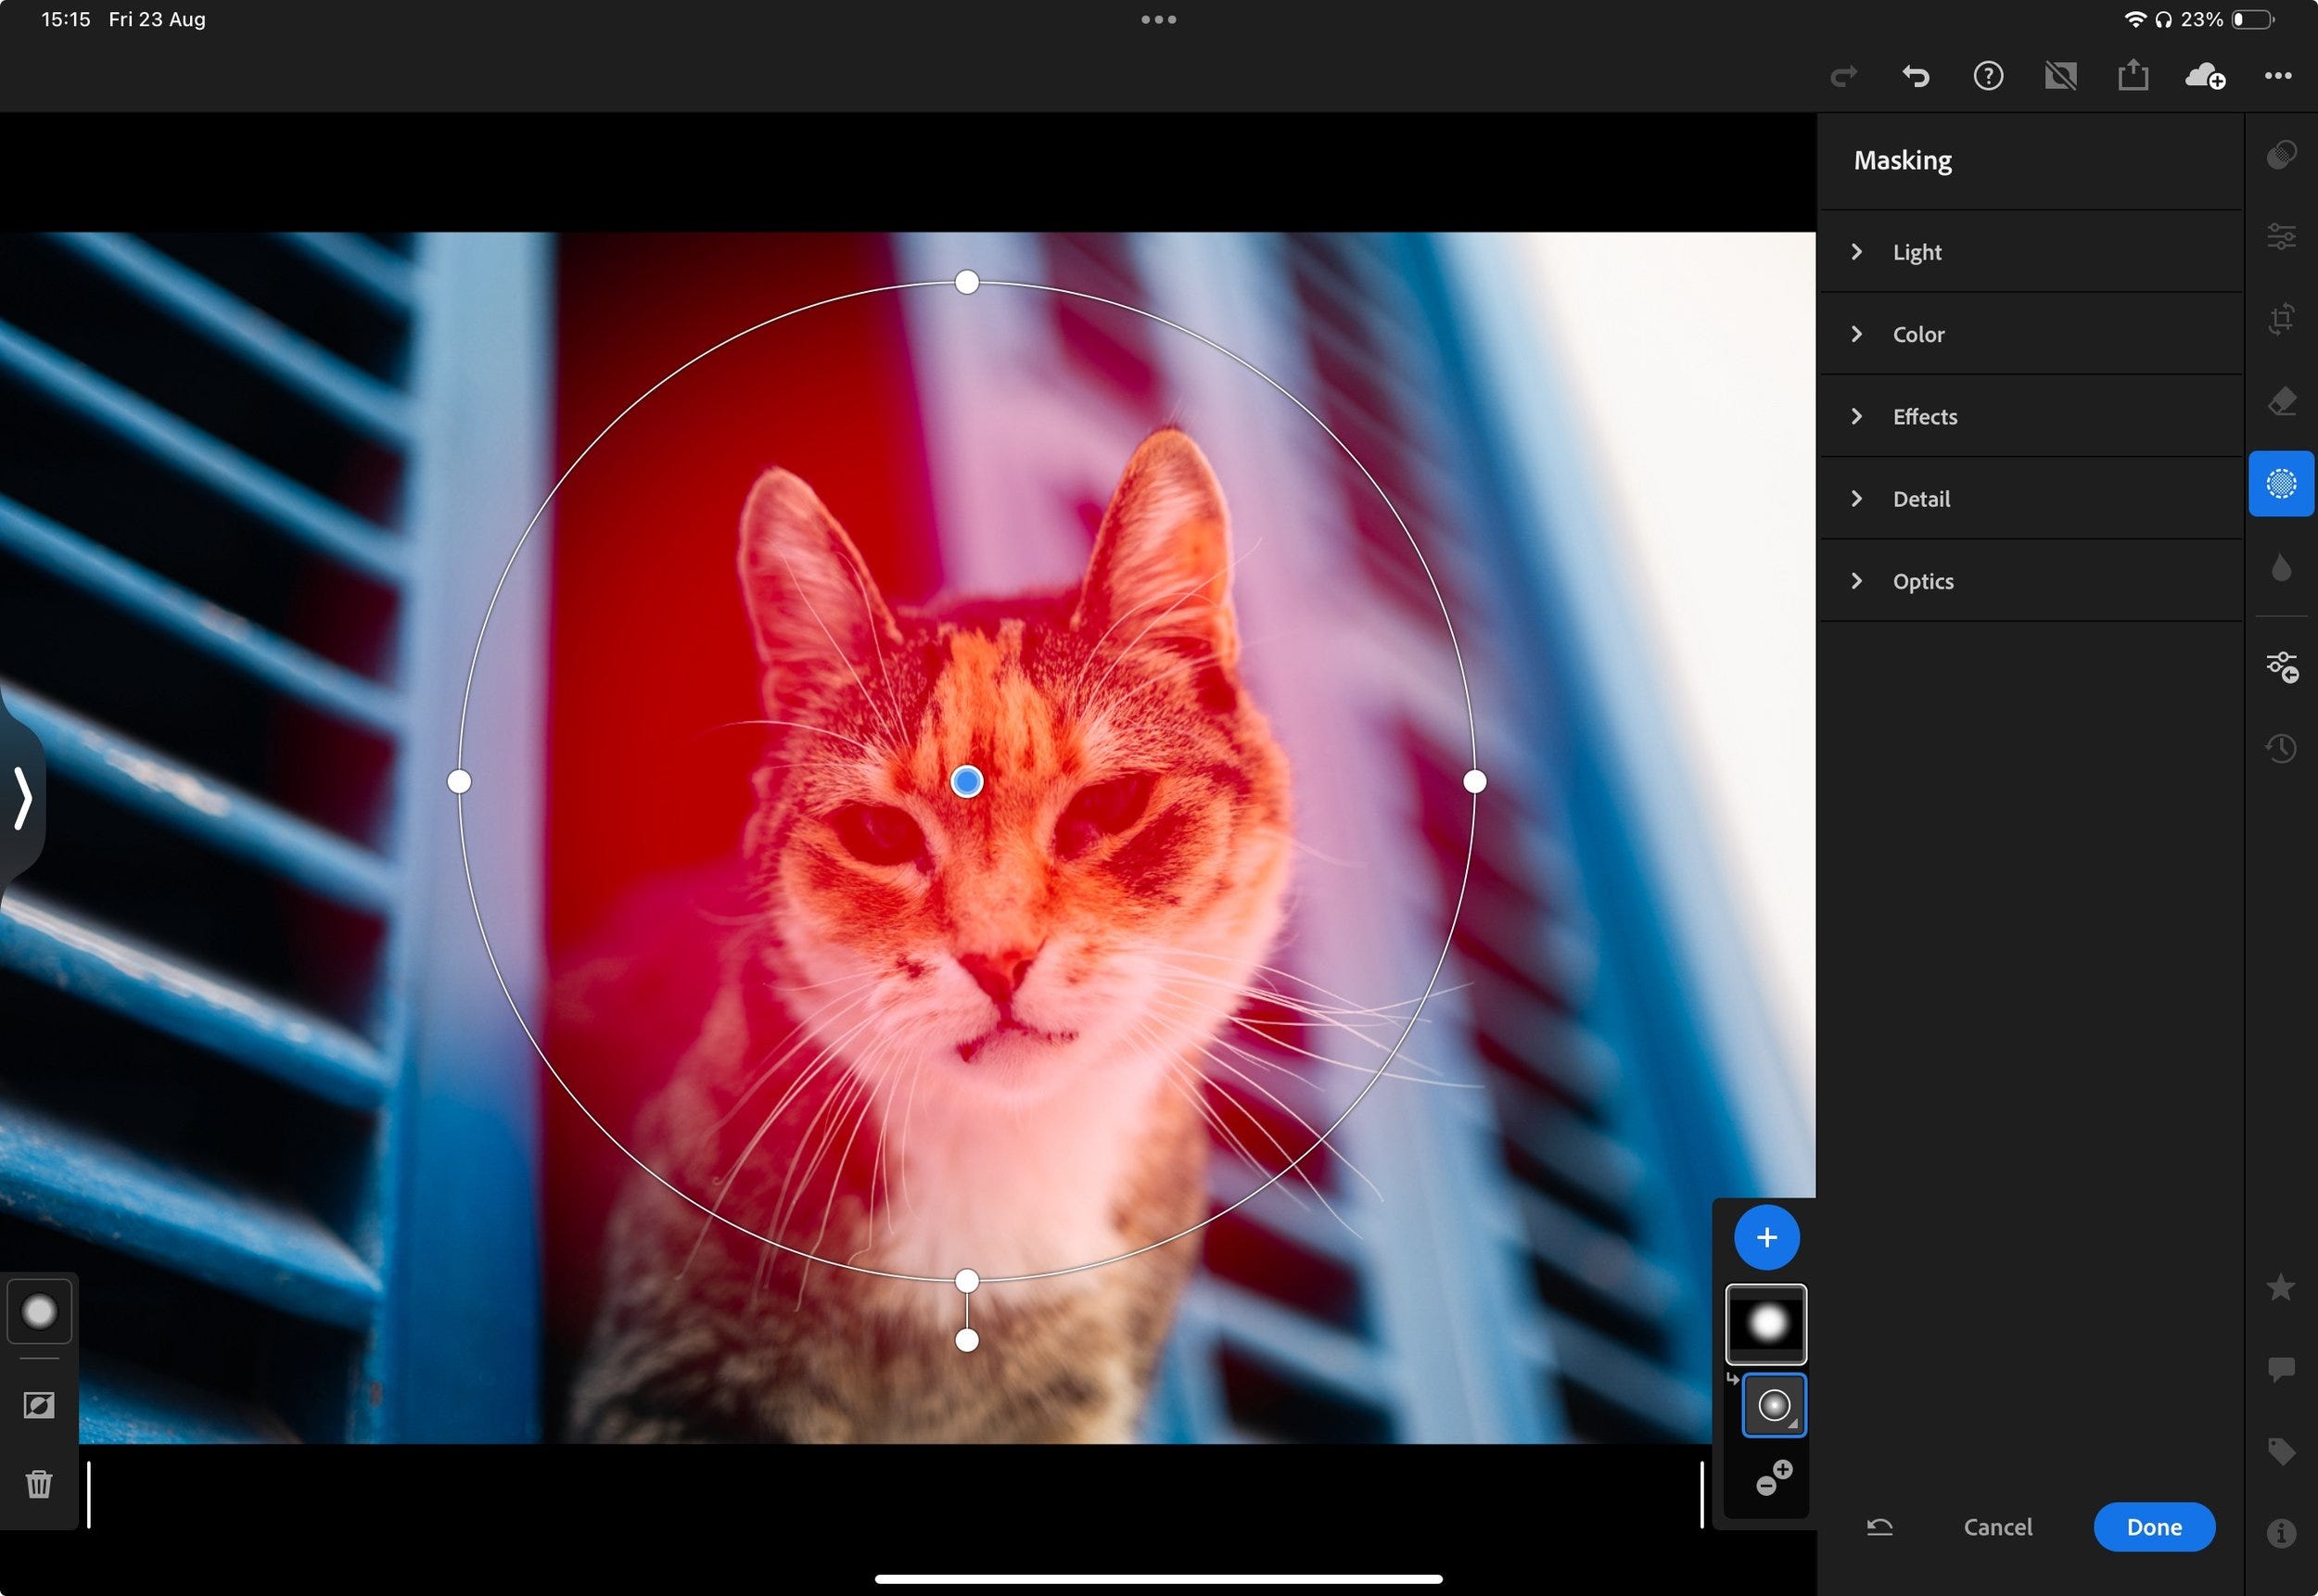
Task: Expand the Color adjustments section
Action: tap(1917, 334)
